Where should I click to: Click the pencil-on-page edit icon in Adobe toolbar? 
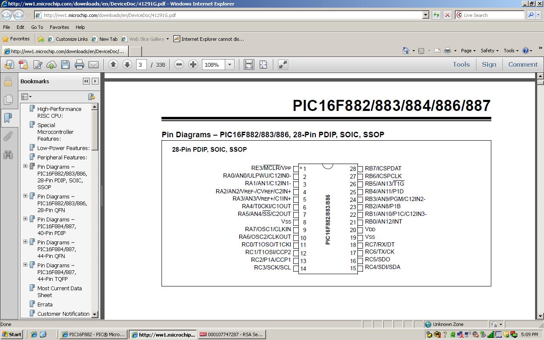tap(37, 65)
